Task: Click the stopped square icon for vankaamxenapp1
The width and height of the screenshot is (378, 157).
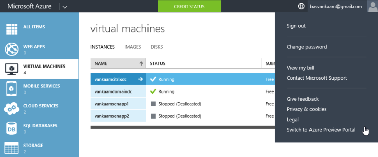Action: point(153,104)
